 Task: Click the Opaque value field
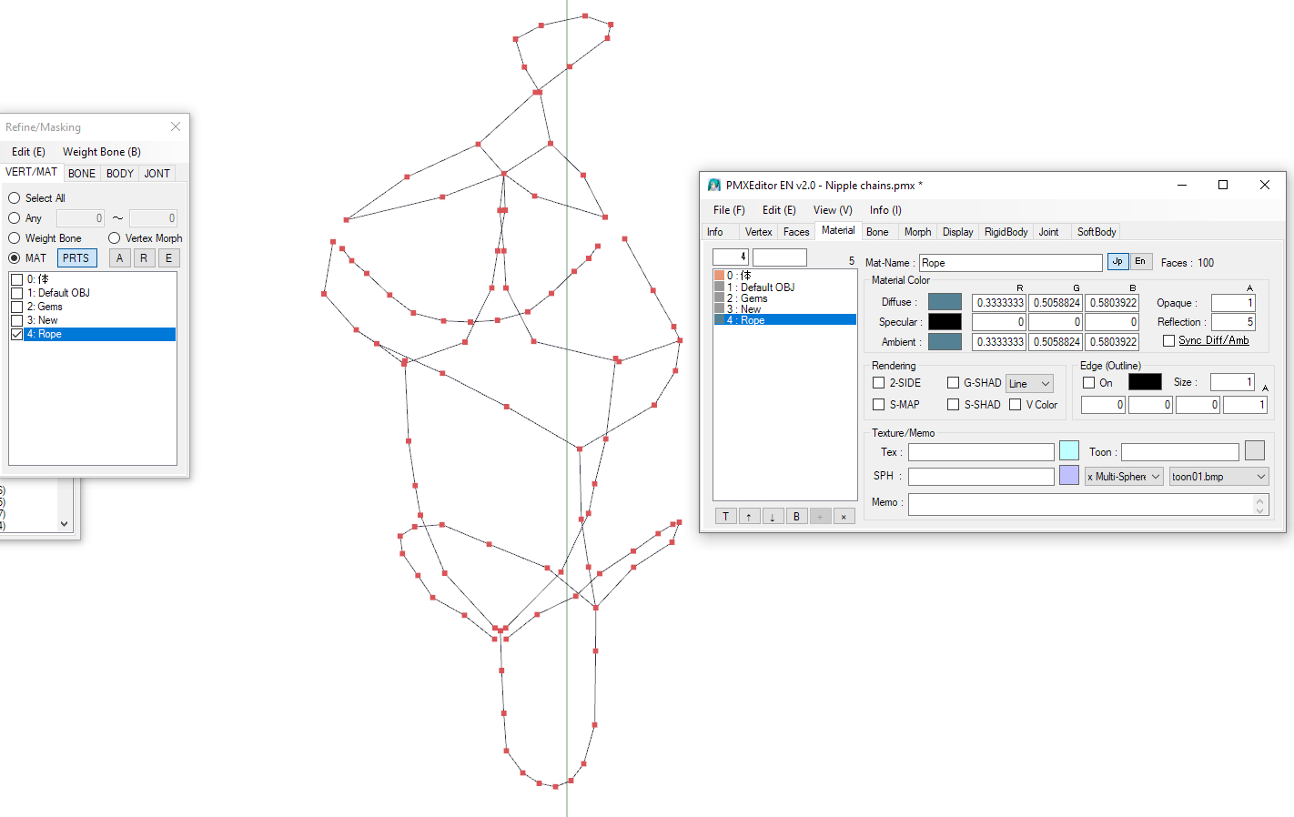tap(1233, 303)
